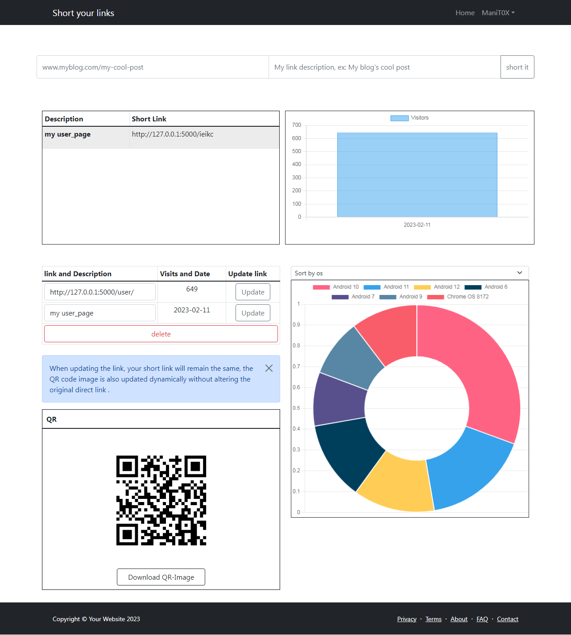
Task: Click the short link http://127.0.0.1:5000/ieikc
Action: [173, 134]
